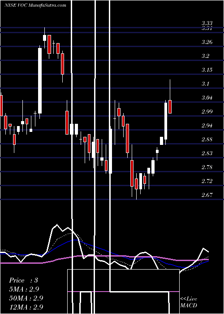Select the 2.67 price level label

207,195
